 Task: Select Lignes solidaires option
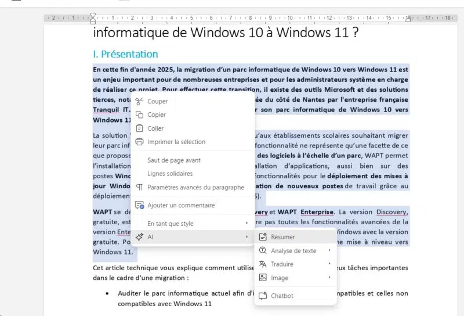pos(193,174)
